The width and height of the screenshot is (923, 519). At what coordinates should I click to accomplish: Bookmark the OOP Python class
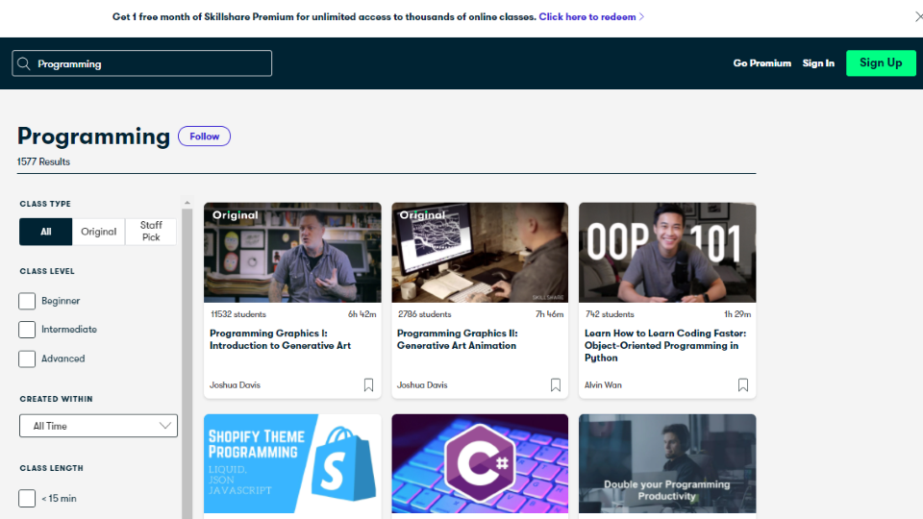pyautogui.click(x=743, y=384)
